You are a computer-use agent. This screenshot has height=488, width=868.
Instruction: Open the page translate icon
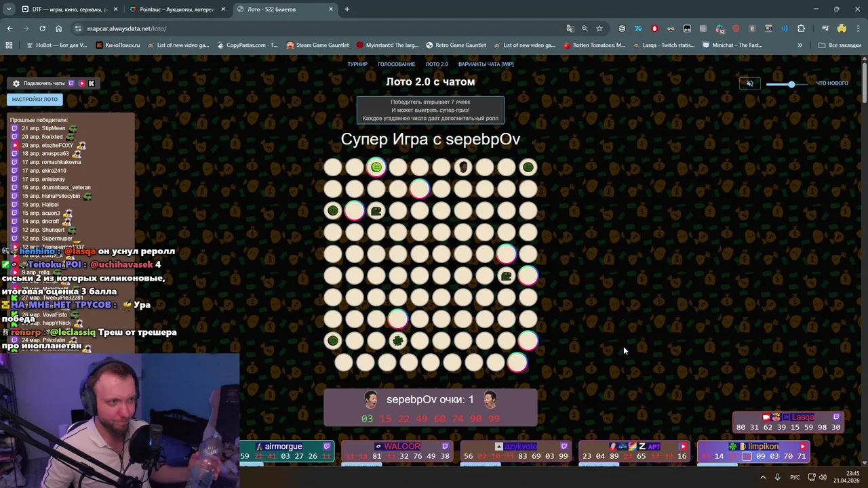[570, 28]
